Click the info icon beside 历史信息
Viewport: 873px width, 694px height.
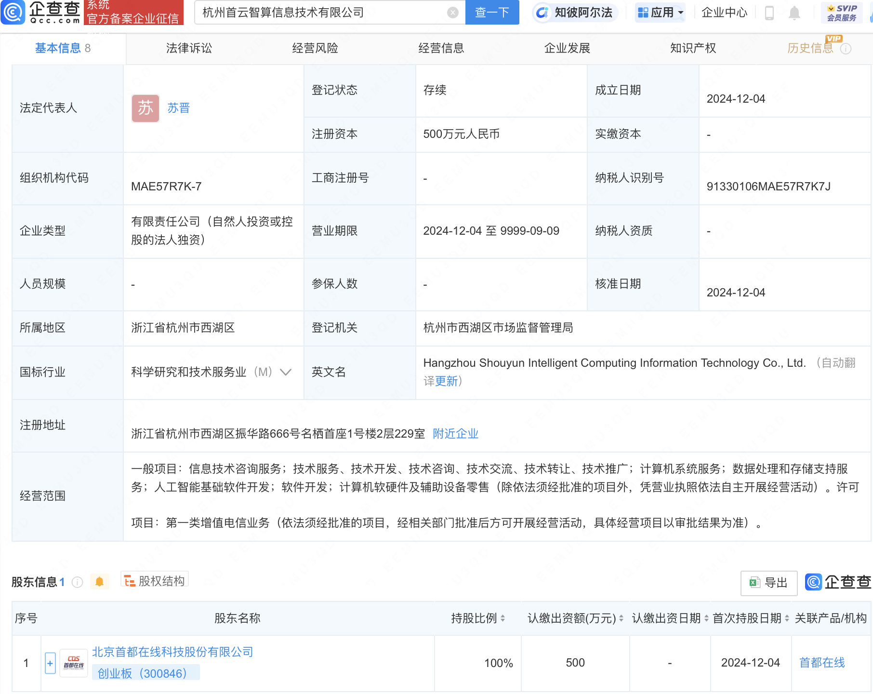tap(846, 49)
